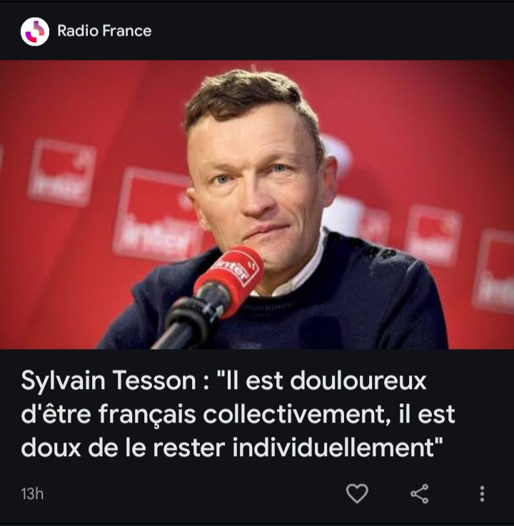
Task: Click the headline word "collectivement"
Action: tap(296, 414)
